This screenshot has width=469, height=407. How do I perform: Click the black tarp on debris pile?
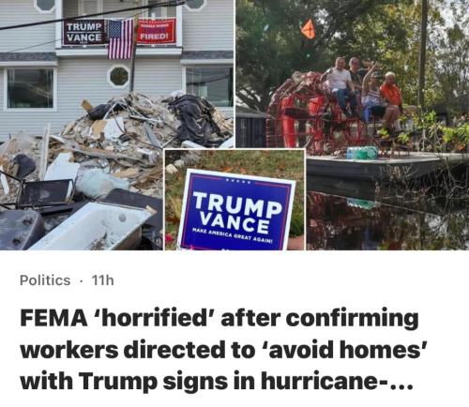195,117
